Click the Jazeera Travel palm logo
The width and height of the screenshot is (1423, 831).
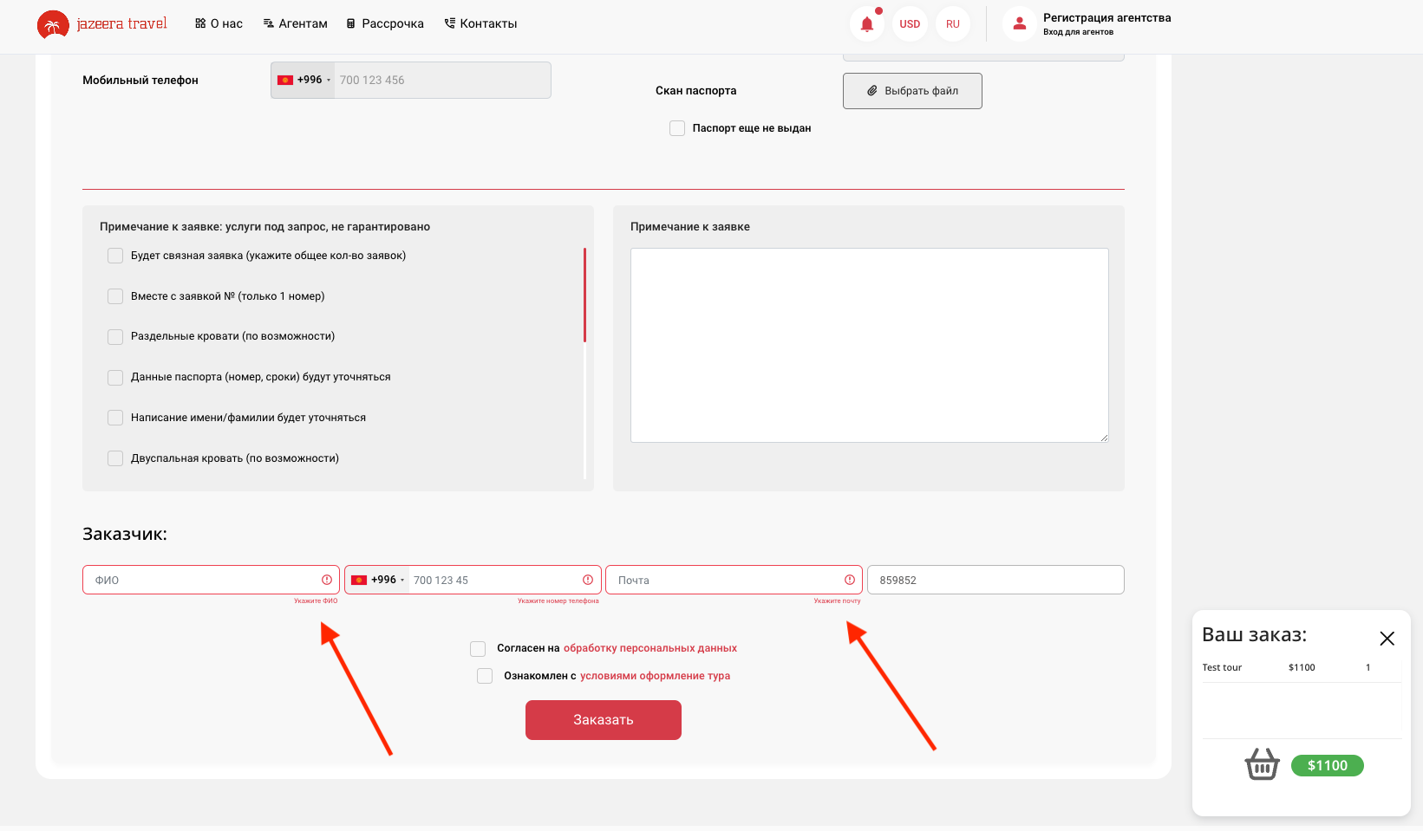[x=53, y=24]
